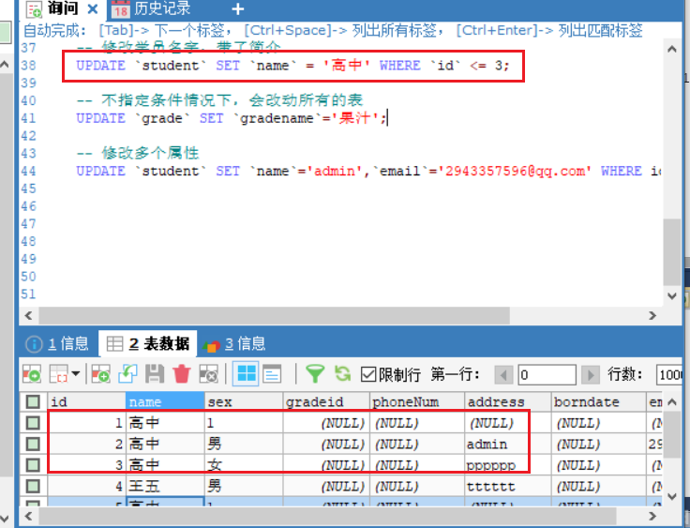The width and height of the screenshot is (690, 528).
Task: Open the export options dropdown arrow
Action: 76,374
